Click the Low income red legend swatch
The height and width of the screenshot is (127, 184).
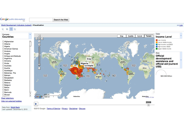(156, 40)
